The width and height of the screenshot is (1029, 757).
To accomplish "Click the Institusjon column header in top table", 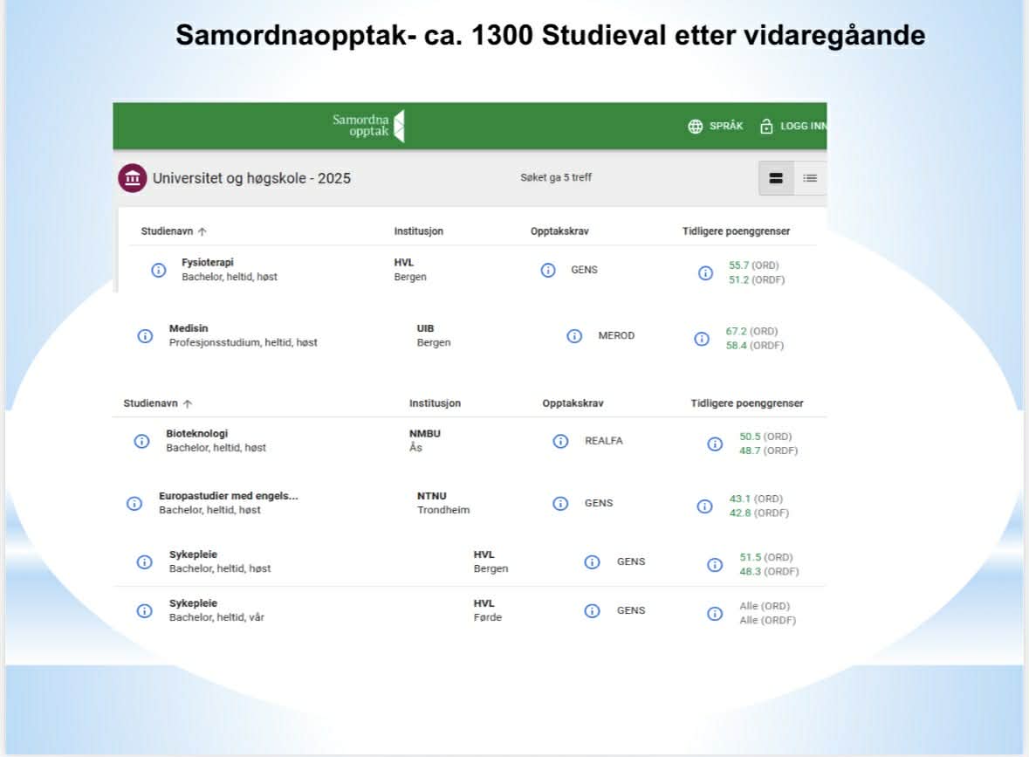I will coord(418,231).
